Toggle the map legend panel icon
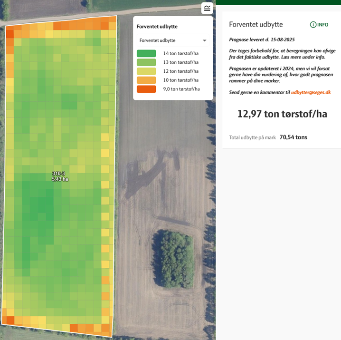 [207, 9]
